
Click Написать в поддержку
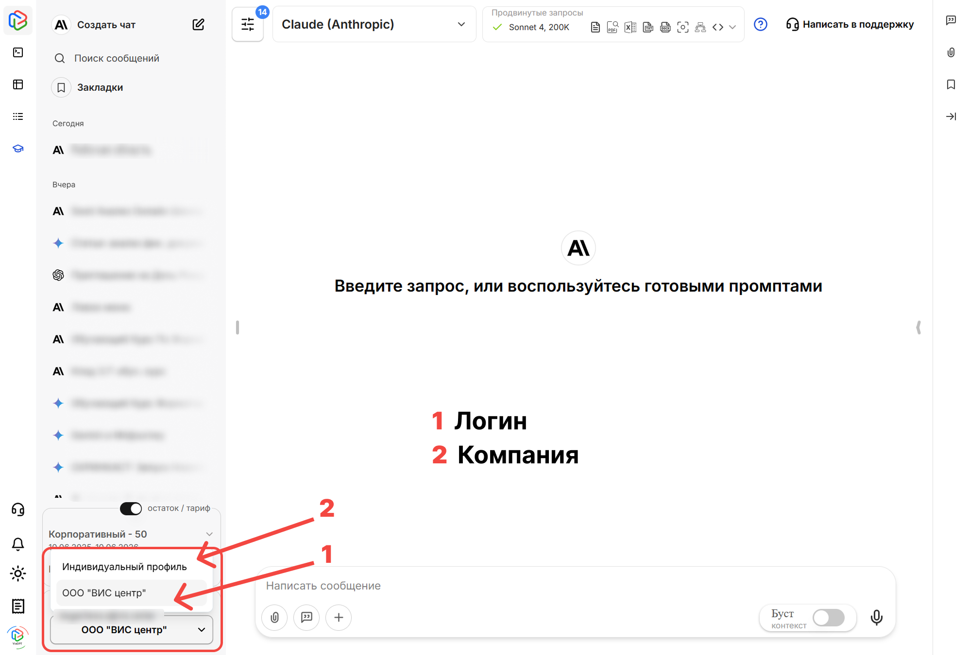tap(850, 24)
